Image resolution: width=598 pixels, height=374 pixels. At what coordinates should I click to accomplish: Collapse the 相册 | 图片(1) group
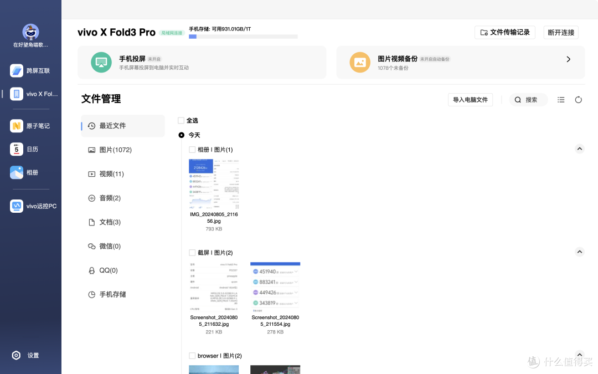[580, 149]
